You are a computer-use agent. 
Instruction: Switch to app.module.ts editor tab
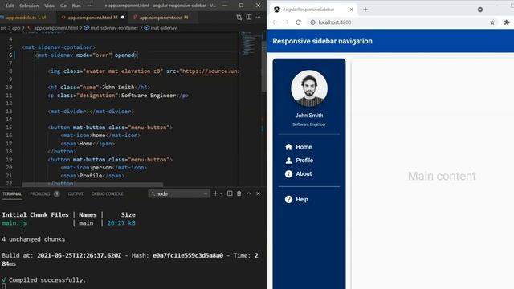pos(26,18)
